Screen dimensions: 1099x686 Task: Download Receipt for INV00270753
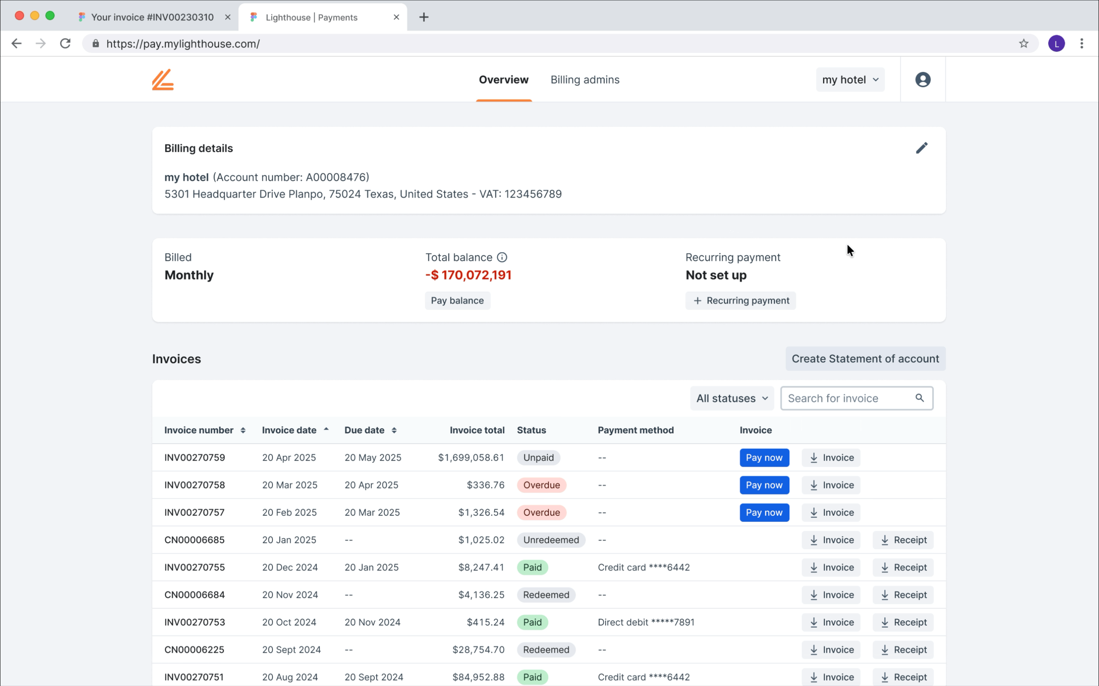click(x=903, y=623)
